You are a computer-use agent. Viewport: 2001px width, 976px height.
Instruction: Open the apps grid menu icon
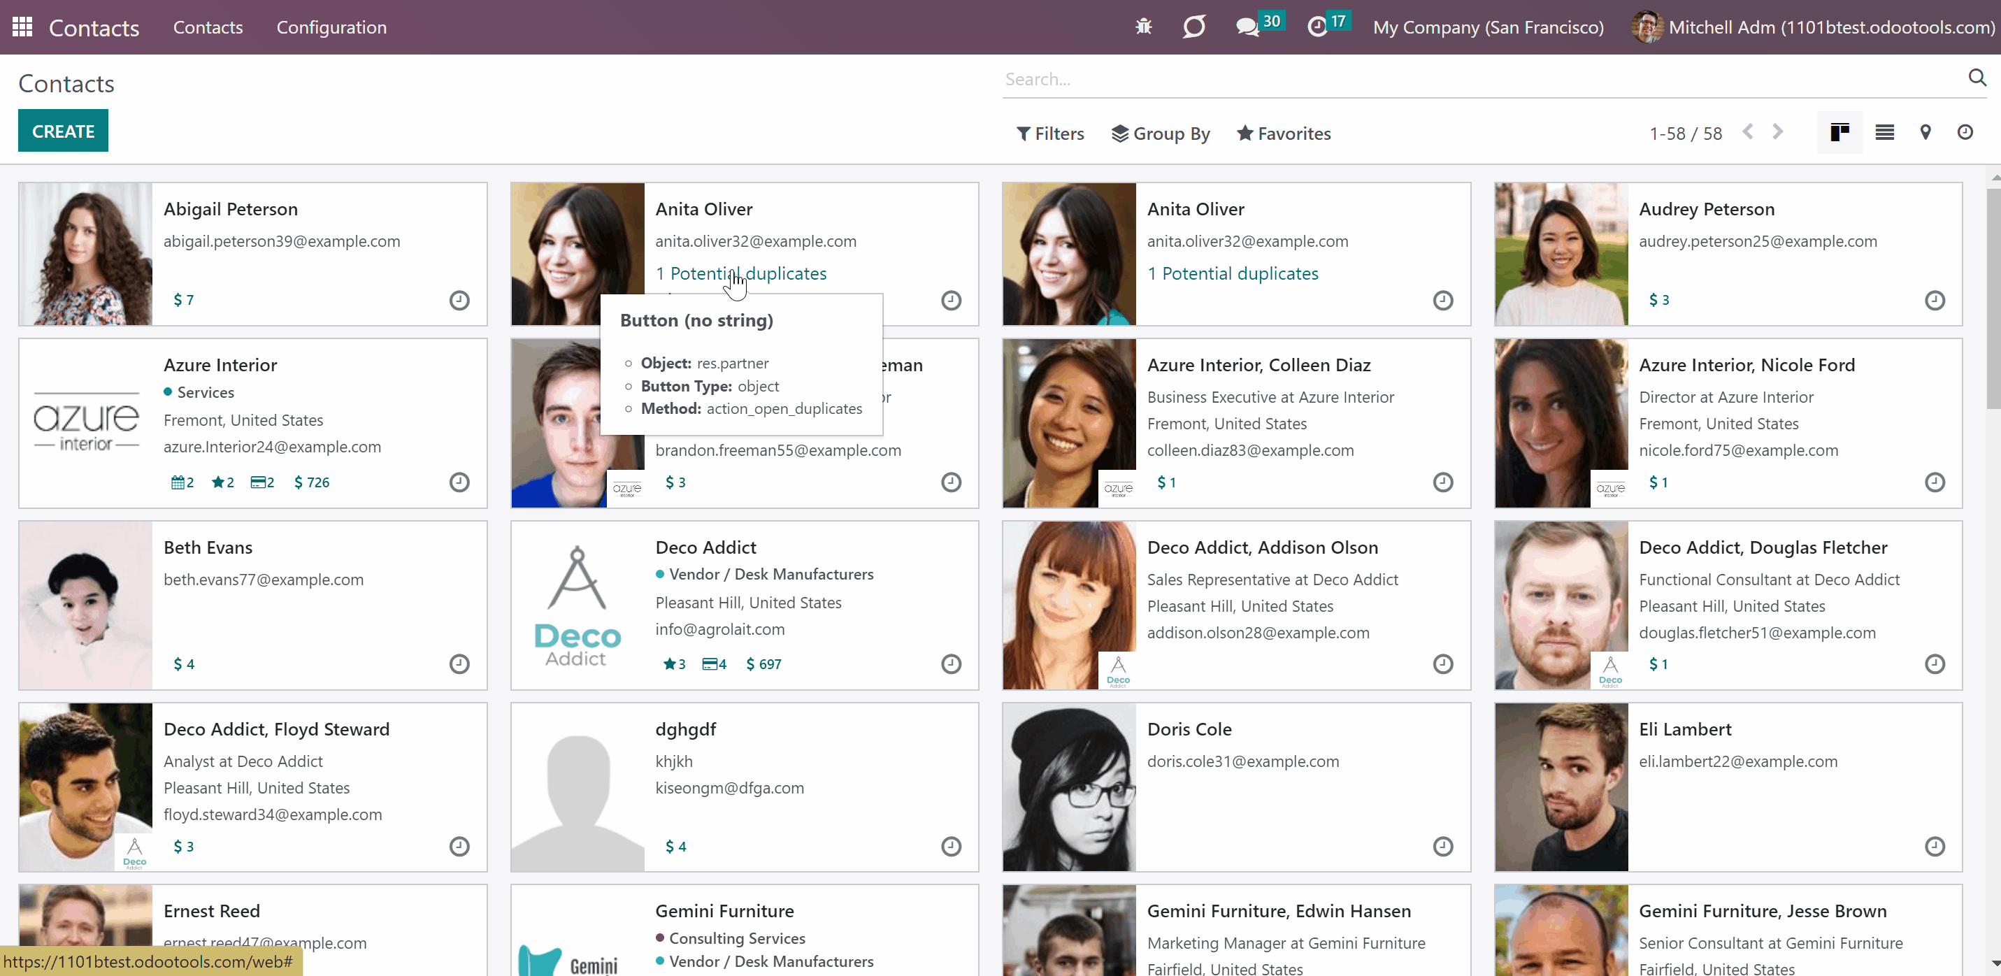tap(22, 27)
